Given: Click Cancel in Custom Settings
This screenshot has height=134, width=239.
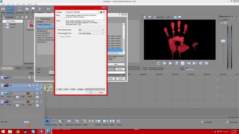Looking at the screenshot, I should point(101,92).
